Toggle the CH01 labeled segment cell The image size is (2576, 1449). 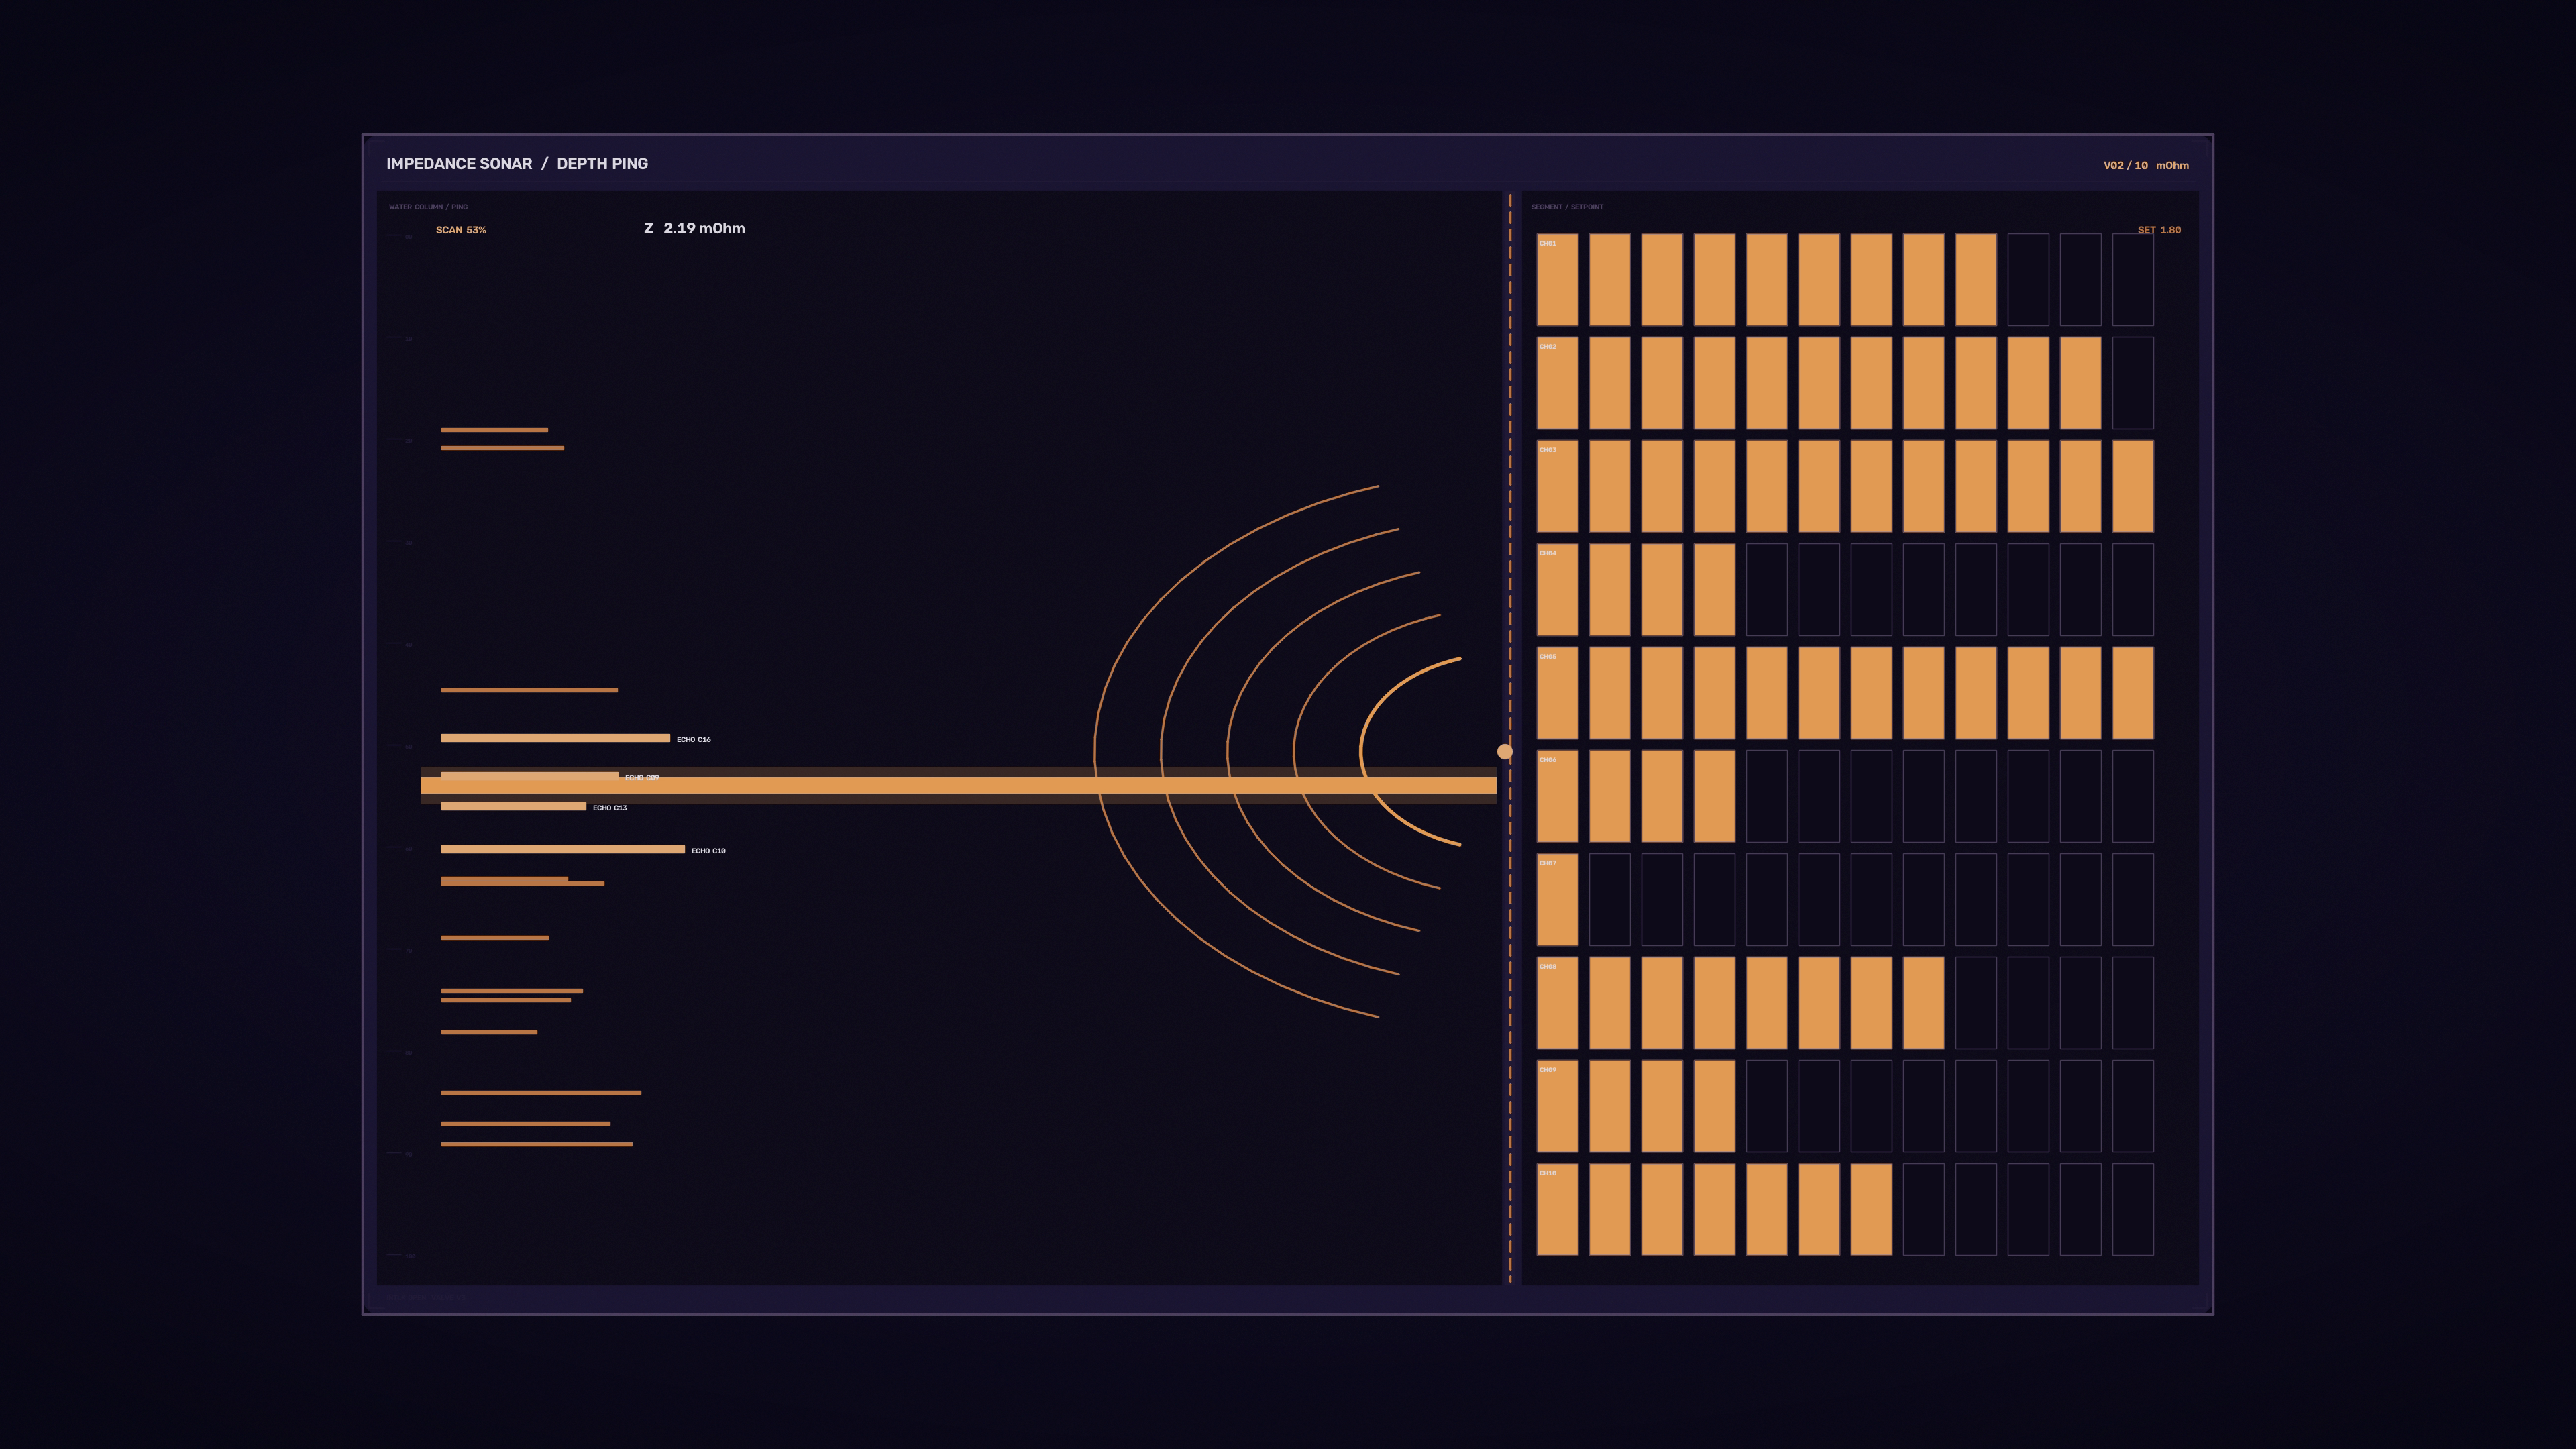[x=1557, y=279]
